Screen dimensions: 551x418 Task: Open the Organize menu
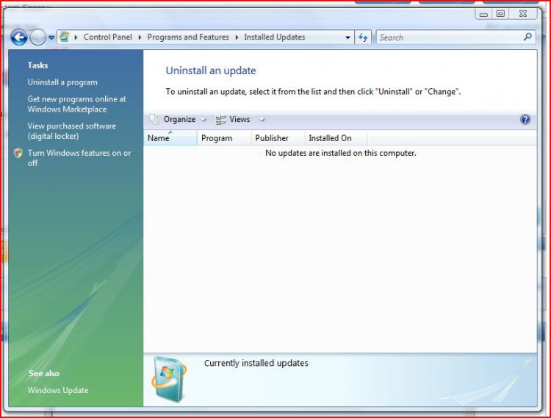[x=179, y=120]
